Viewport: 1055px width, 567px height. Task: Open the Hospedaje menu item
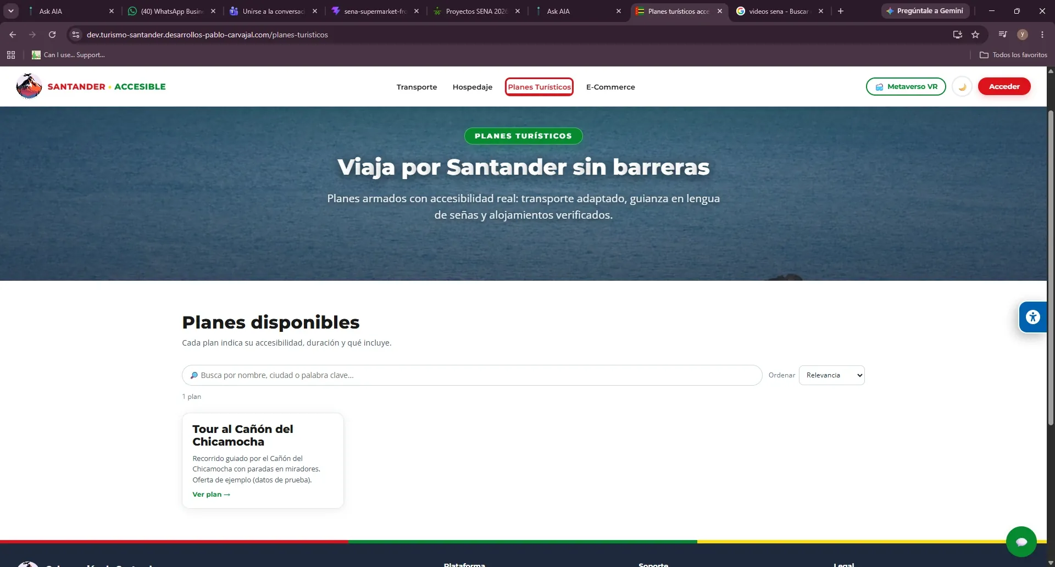point(473,87)
